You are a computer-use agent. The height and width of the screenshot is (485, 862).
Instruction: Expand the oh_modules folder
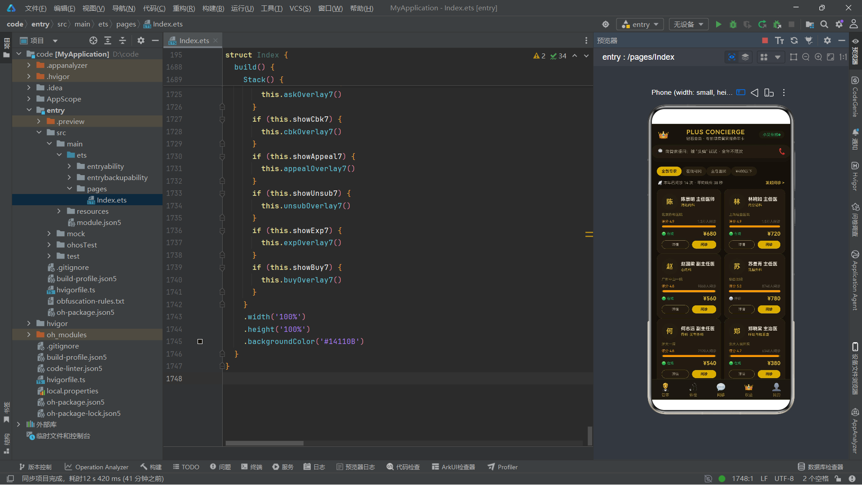(29, 335)
